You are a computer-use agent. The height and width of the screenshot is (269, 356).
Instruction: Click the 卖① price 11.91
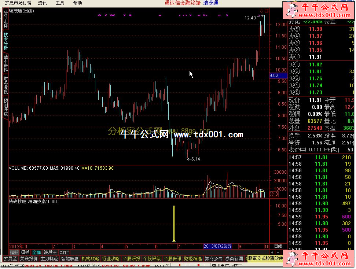[x=316, y=57]
